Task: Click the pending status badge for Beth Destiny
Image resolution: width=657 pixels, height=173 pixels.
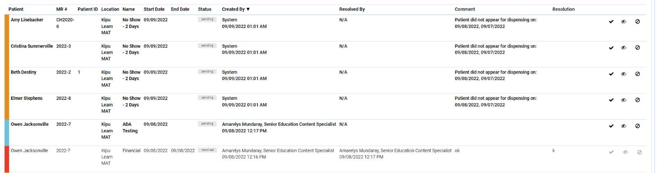Action: pyautogui.click(x=207, y=72)
